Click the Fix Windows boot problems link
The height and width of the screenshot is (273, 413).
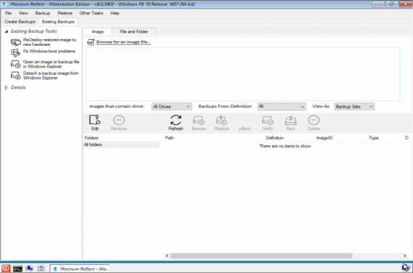click(49, 51)
